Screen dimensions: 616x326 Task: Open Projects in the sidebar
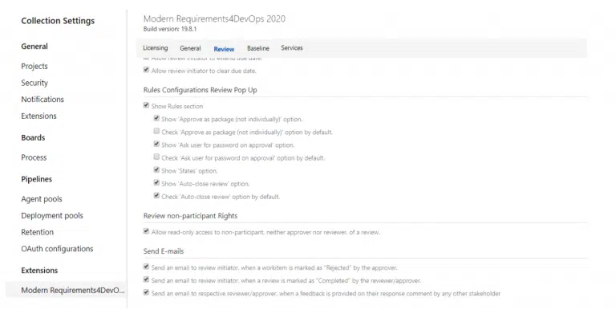[x=34, y=67]
